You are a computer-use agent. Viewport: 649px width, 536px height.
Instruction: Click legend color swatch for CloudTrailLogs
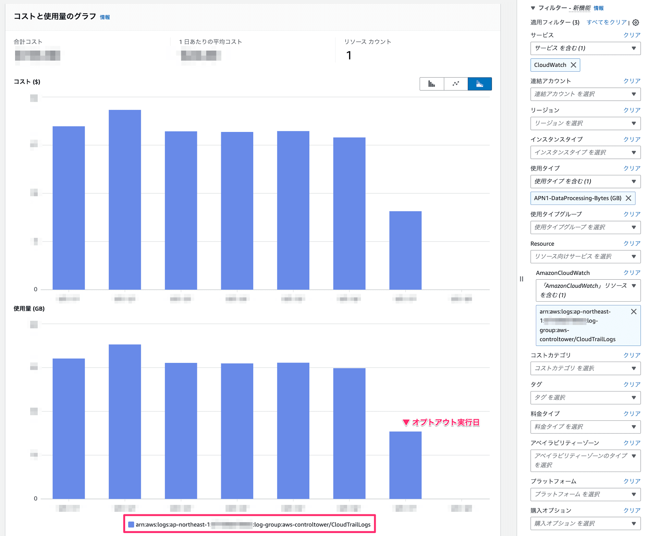(x=131, y=525)
